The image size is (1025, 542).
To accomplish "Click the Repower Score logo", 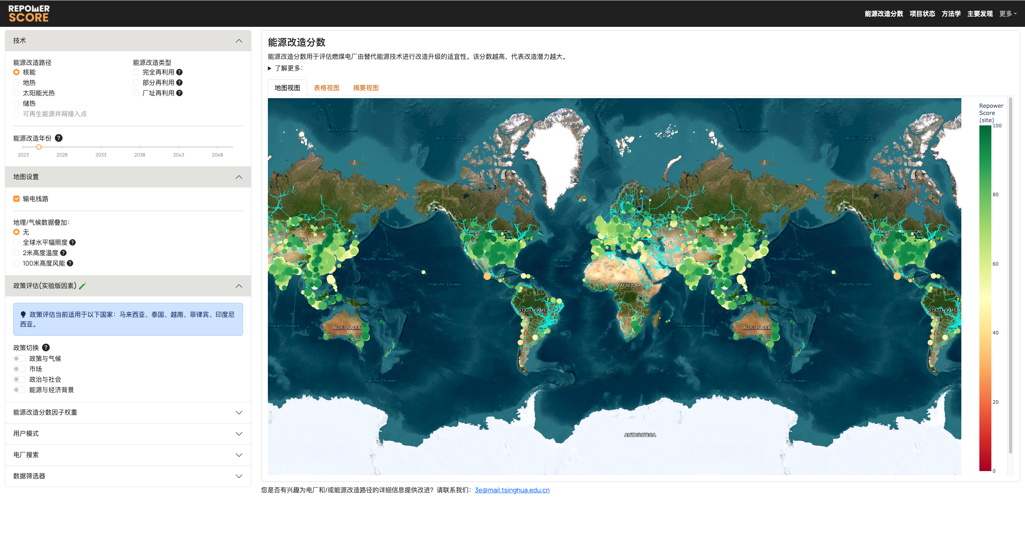I will [x=29, y=13].
